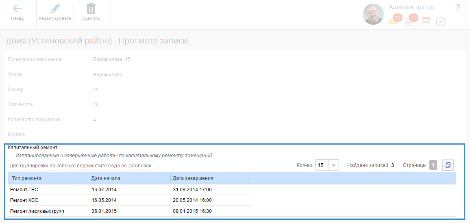Sort by Дата начала column header

point(130,178)
